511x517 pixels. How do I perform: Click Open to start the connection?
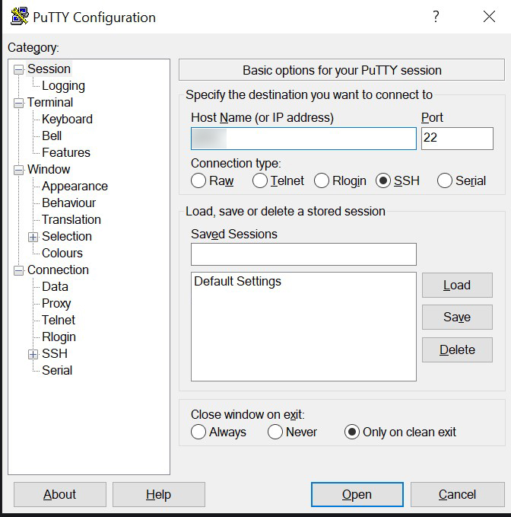click(357, 495)
